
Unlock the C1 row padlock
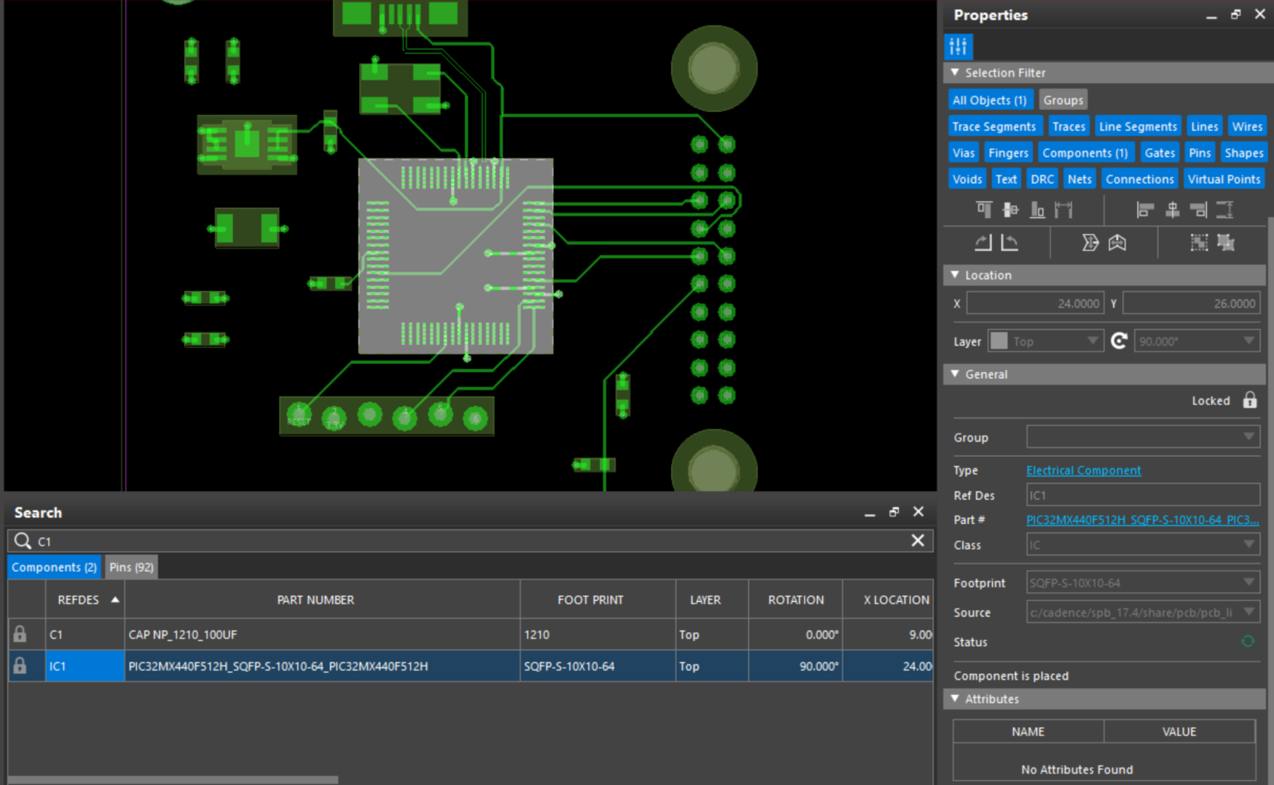click(x=20, y=634)
